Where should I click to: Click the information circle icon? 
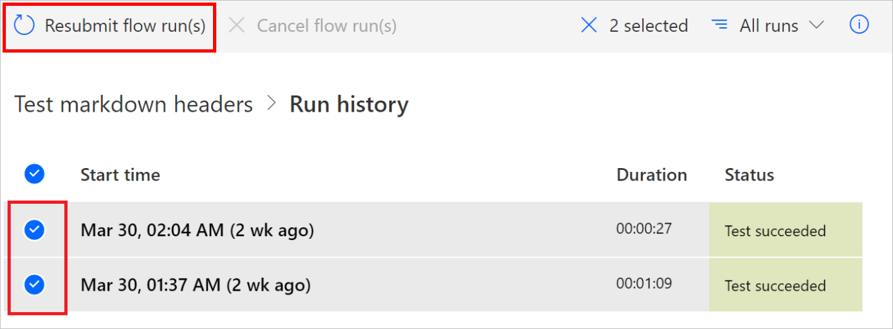pos(859,25)
